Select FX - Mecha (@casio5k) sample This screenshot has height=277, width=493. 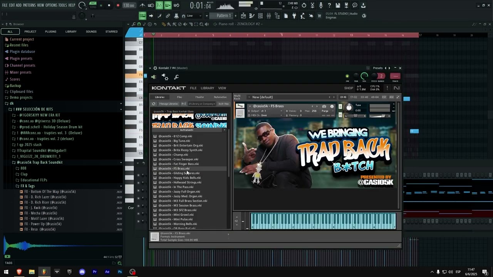[41, 213]
